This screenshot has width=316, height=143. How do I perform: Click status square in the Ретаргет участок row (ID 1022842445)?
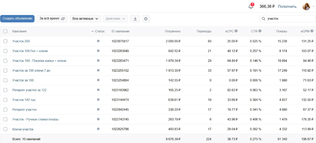98,109
